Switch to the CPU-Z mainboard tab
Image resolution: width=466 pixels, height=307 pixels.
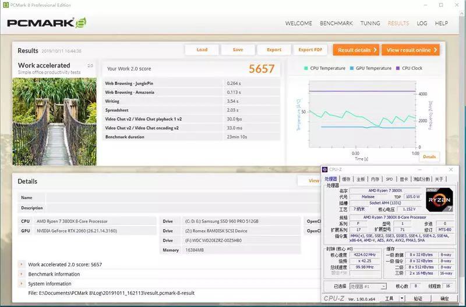coord(361,179)
